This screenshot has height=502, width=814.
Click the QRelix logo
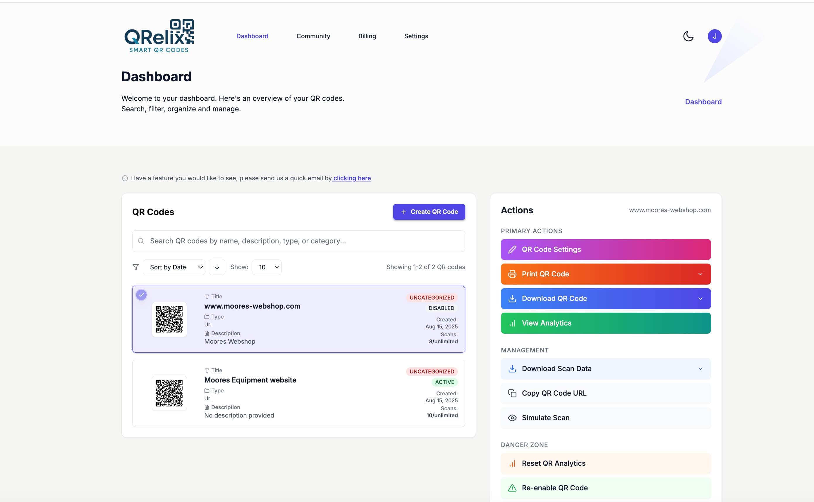tap(159, 36)
